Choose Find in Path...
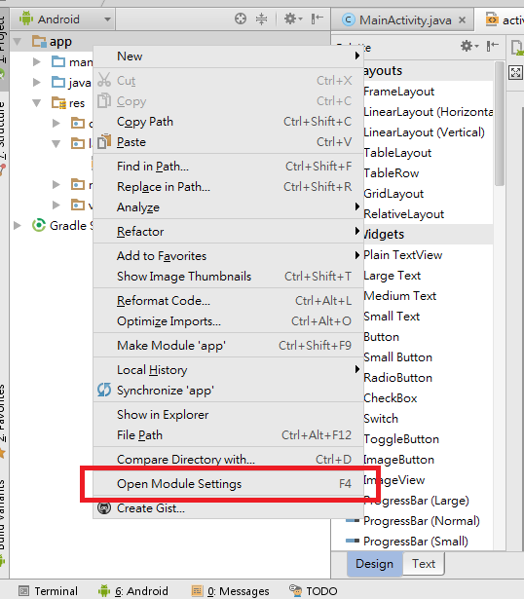 (x=228, y=167)
